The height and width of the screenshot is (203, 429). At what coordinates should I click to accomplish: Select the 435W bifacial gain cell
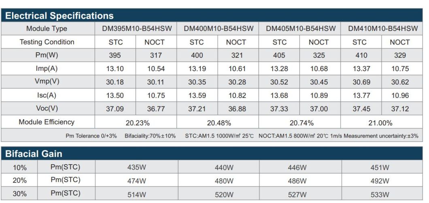pyautogui.click(x=136, y=167)
